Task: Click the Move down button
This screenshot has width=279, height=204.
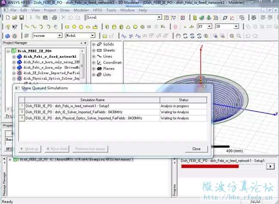Action: pyautogui.click(x=57, y=149)
